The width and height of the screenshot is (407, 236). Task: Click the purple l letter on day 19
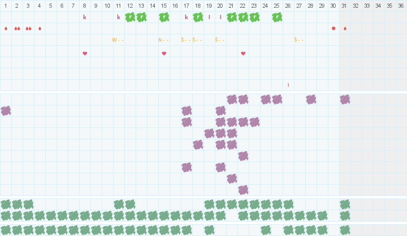[x=209, y=17]
